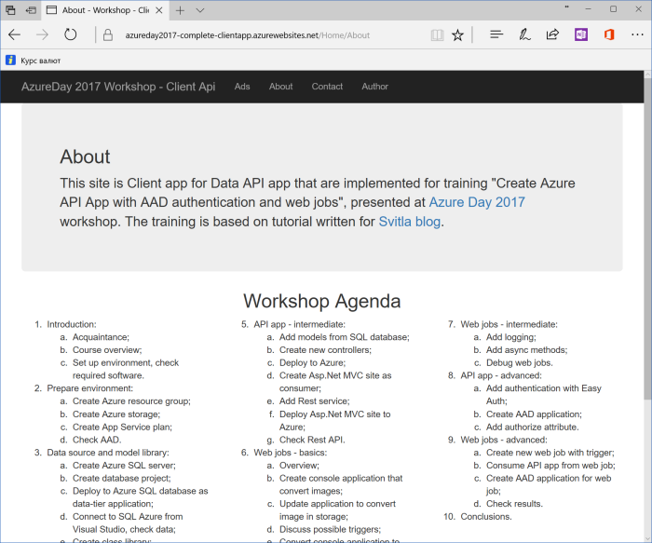Click 'Add Rest service;' item

[x=315, y=401]
